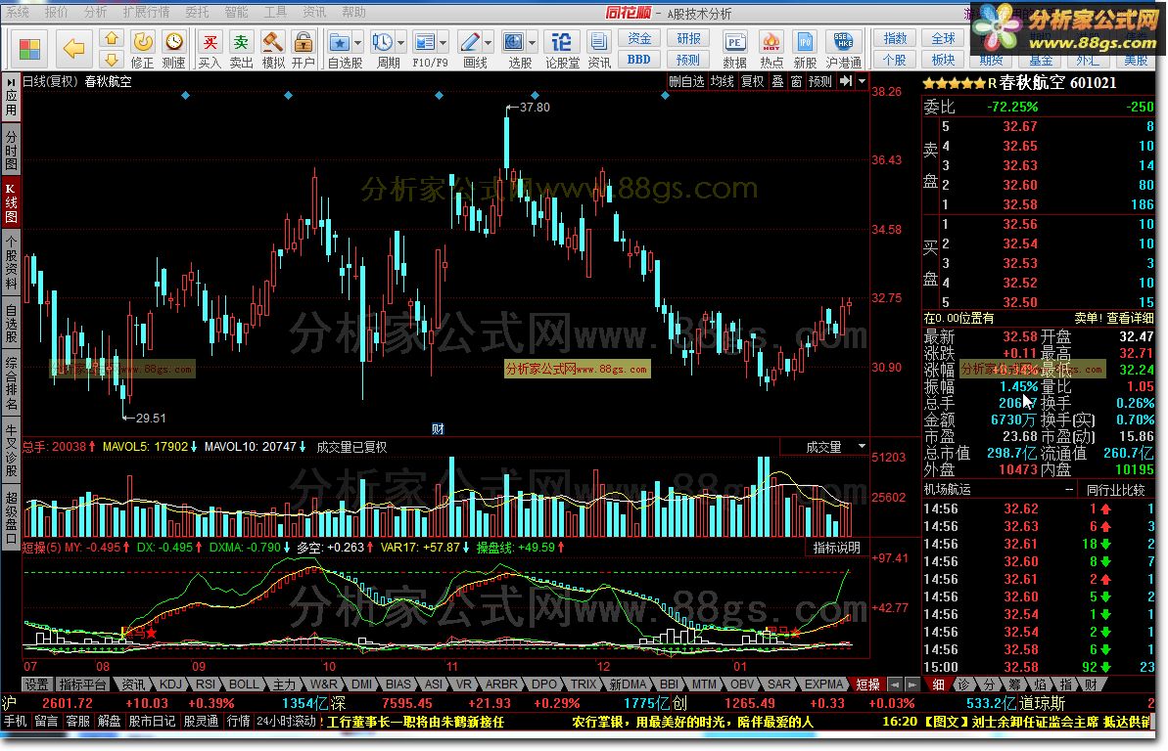
Task: Click the 指标说明 button
Action: tap(836, 547)
